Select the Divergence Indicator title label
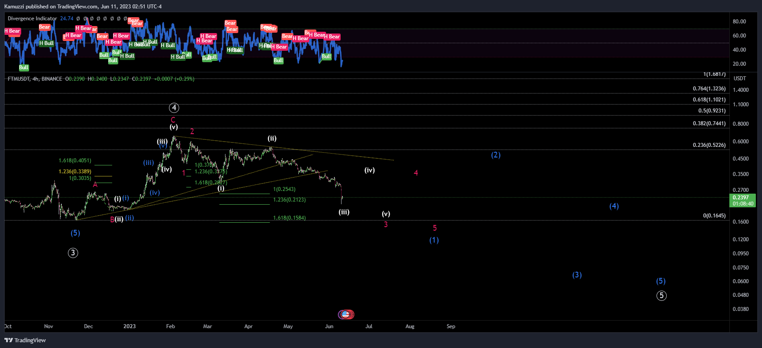Viewport: 762px width, 348px height. coord(32,19)
